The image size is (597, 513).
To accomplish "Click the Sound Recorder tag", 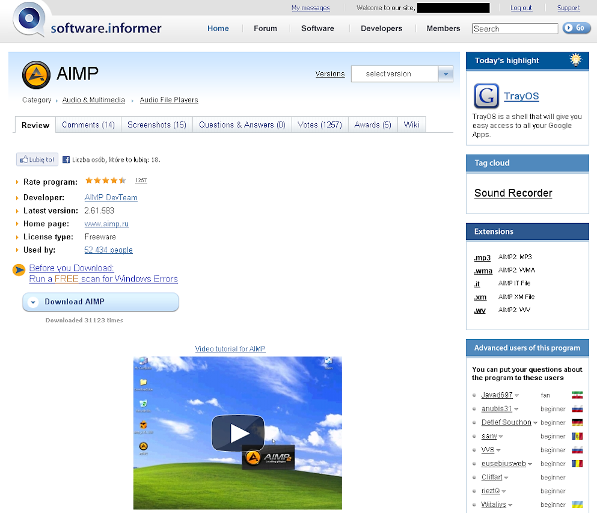I will 513,193.
